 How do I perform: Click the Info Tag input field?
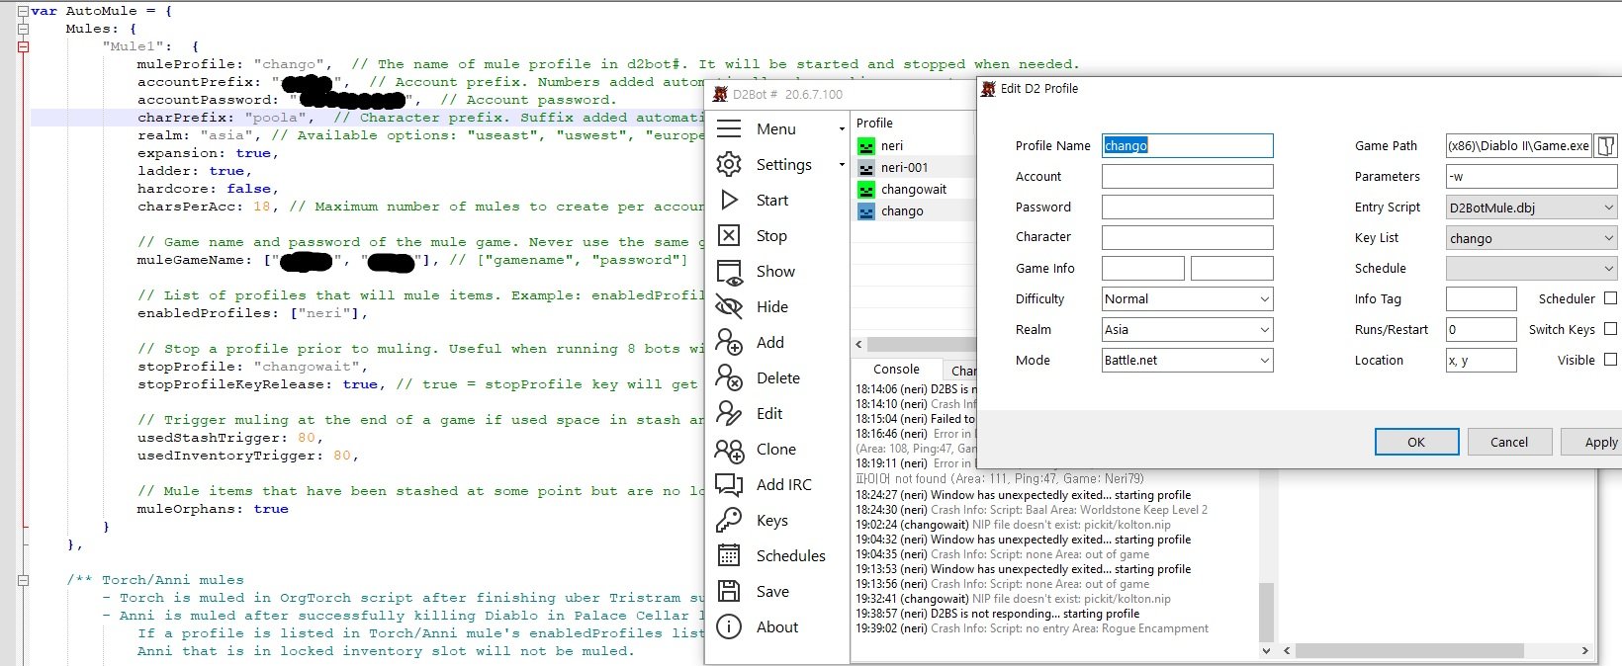point(1481,299)
